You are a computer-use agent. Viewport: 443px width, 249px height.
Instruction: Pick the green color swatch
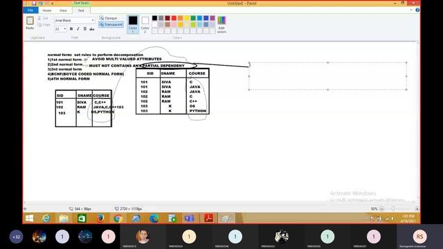[193, 18]
